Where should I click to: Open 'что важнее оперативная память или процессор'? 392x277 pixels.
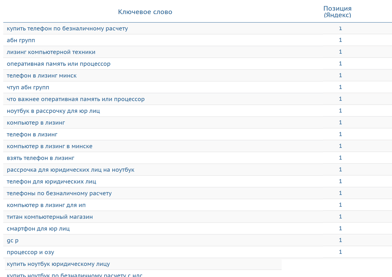point(75,99)
